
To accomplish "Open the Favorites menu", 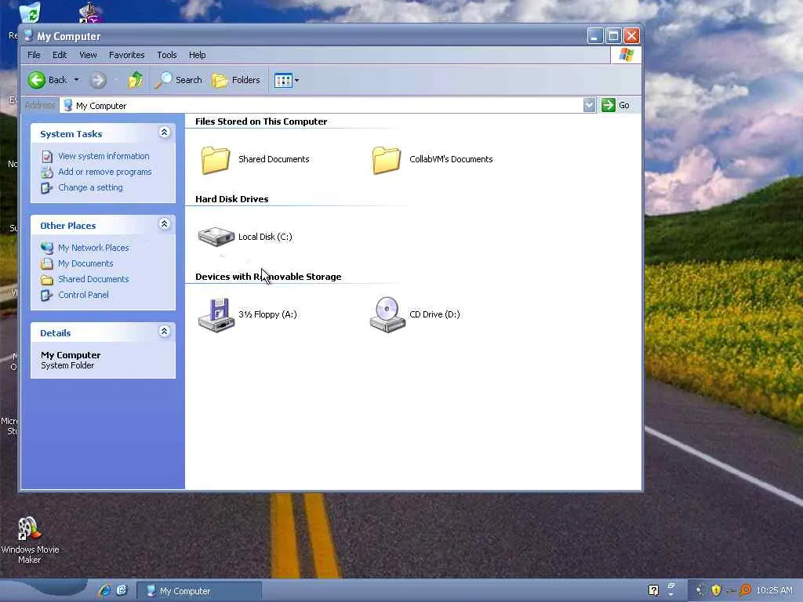I will point(126,55).
